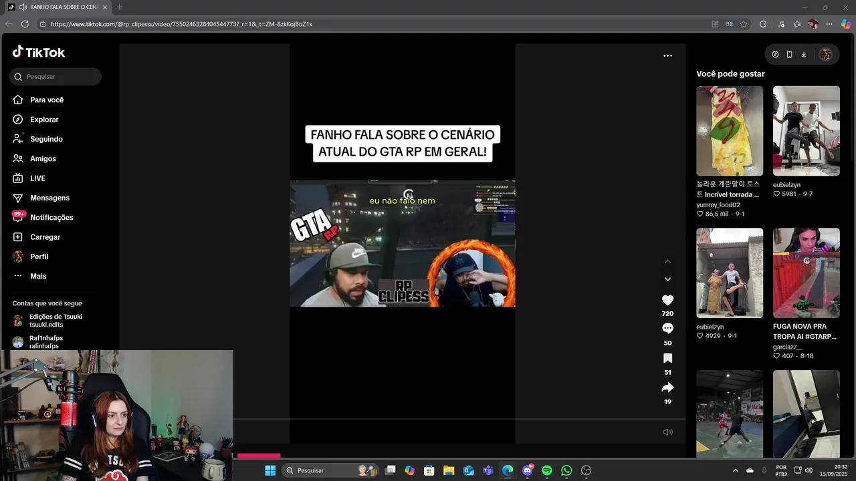Mute tab via speaker icon on tab
856x481 pixels.
point(23,7)
